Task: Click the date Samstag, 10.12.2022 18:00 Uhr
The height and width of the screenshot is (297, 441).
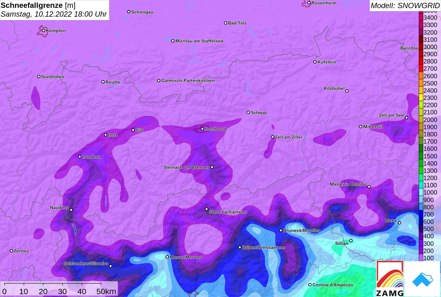Action: point(54,14)
